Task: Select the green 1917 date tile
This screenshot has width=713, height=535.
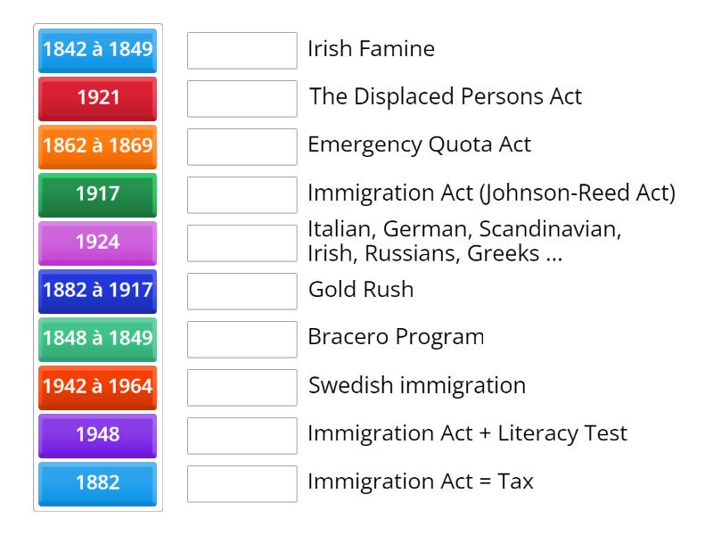Action: [98, 194]
